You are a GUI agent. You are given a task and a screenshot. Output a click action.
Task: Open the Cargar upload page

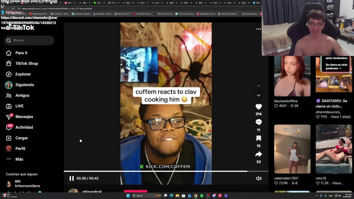pyautogui.click(x=22, y=138)
